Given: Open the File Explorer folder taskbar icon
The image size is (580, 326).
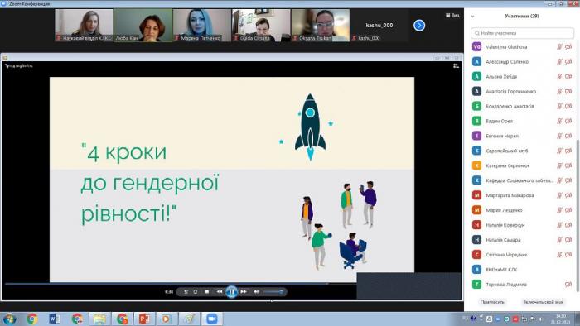Looking at the screenshot, I should pyautogui.click(x=99, y=319).
